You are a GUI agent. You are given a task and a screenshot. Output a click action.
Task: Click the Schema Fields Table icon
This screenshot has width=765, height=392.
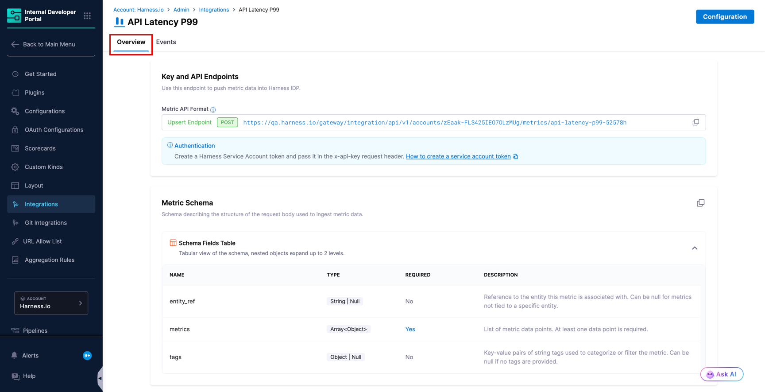coord(173,243)
